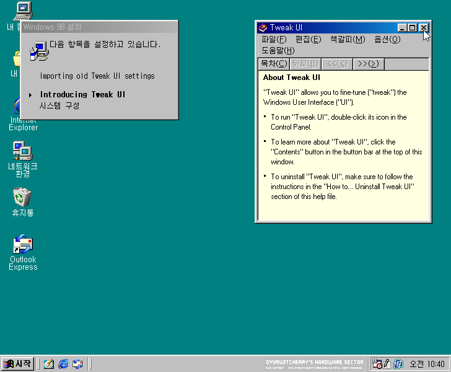Image resolution: width=451 pixels, height=372 pixels.
Task: Click the 시스템 구성 setup item
Action: 59,105
